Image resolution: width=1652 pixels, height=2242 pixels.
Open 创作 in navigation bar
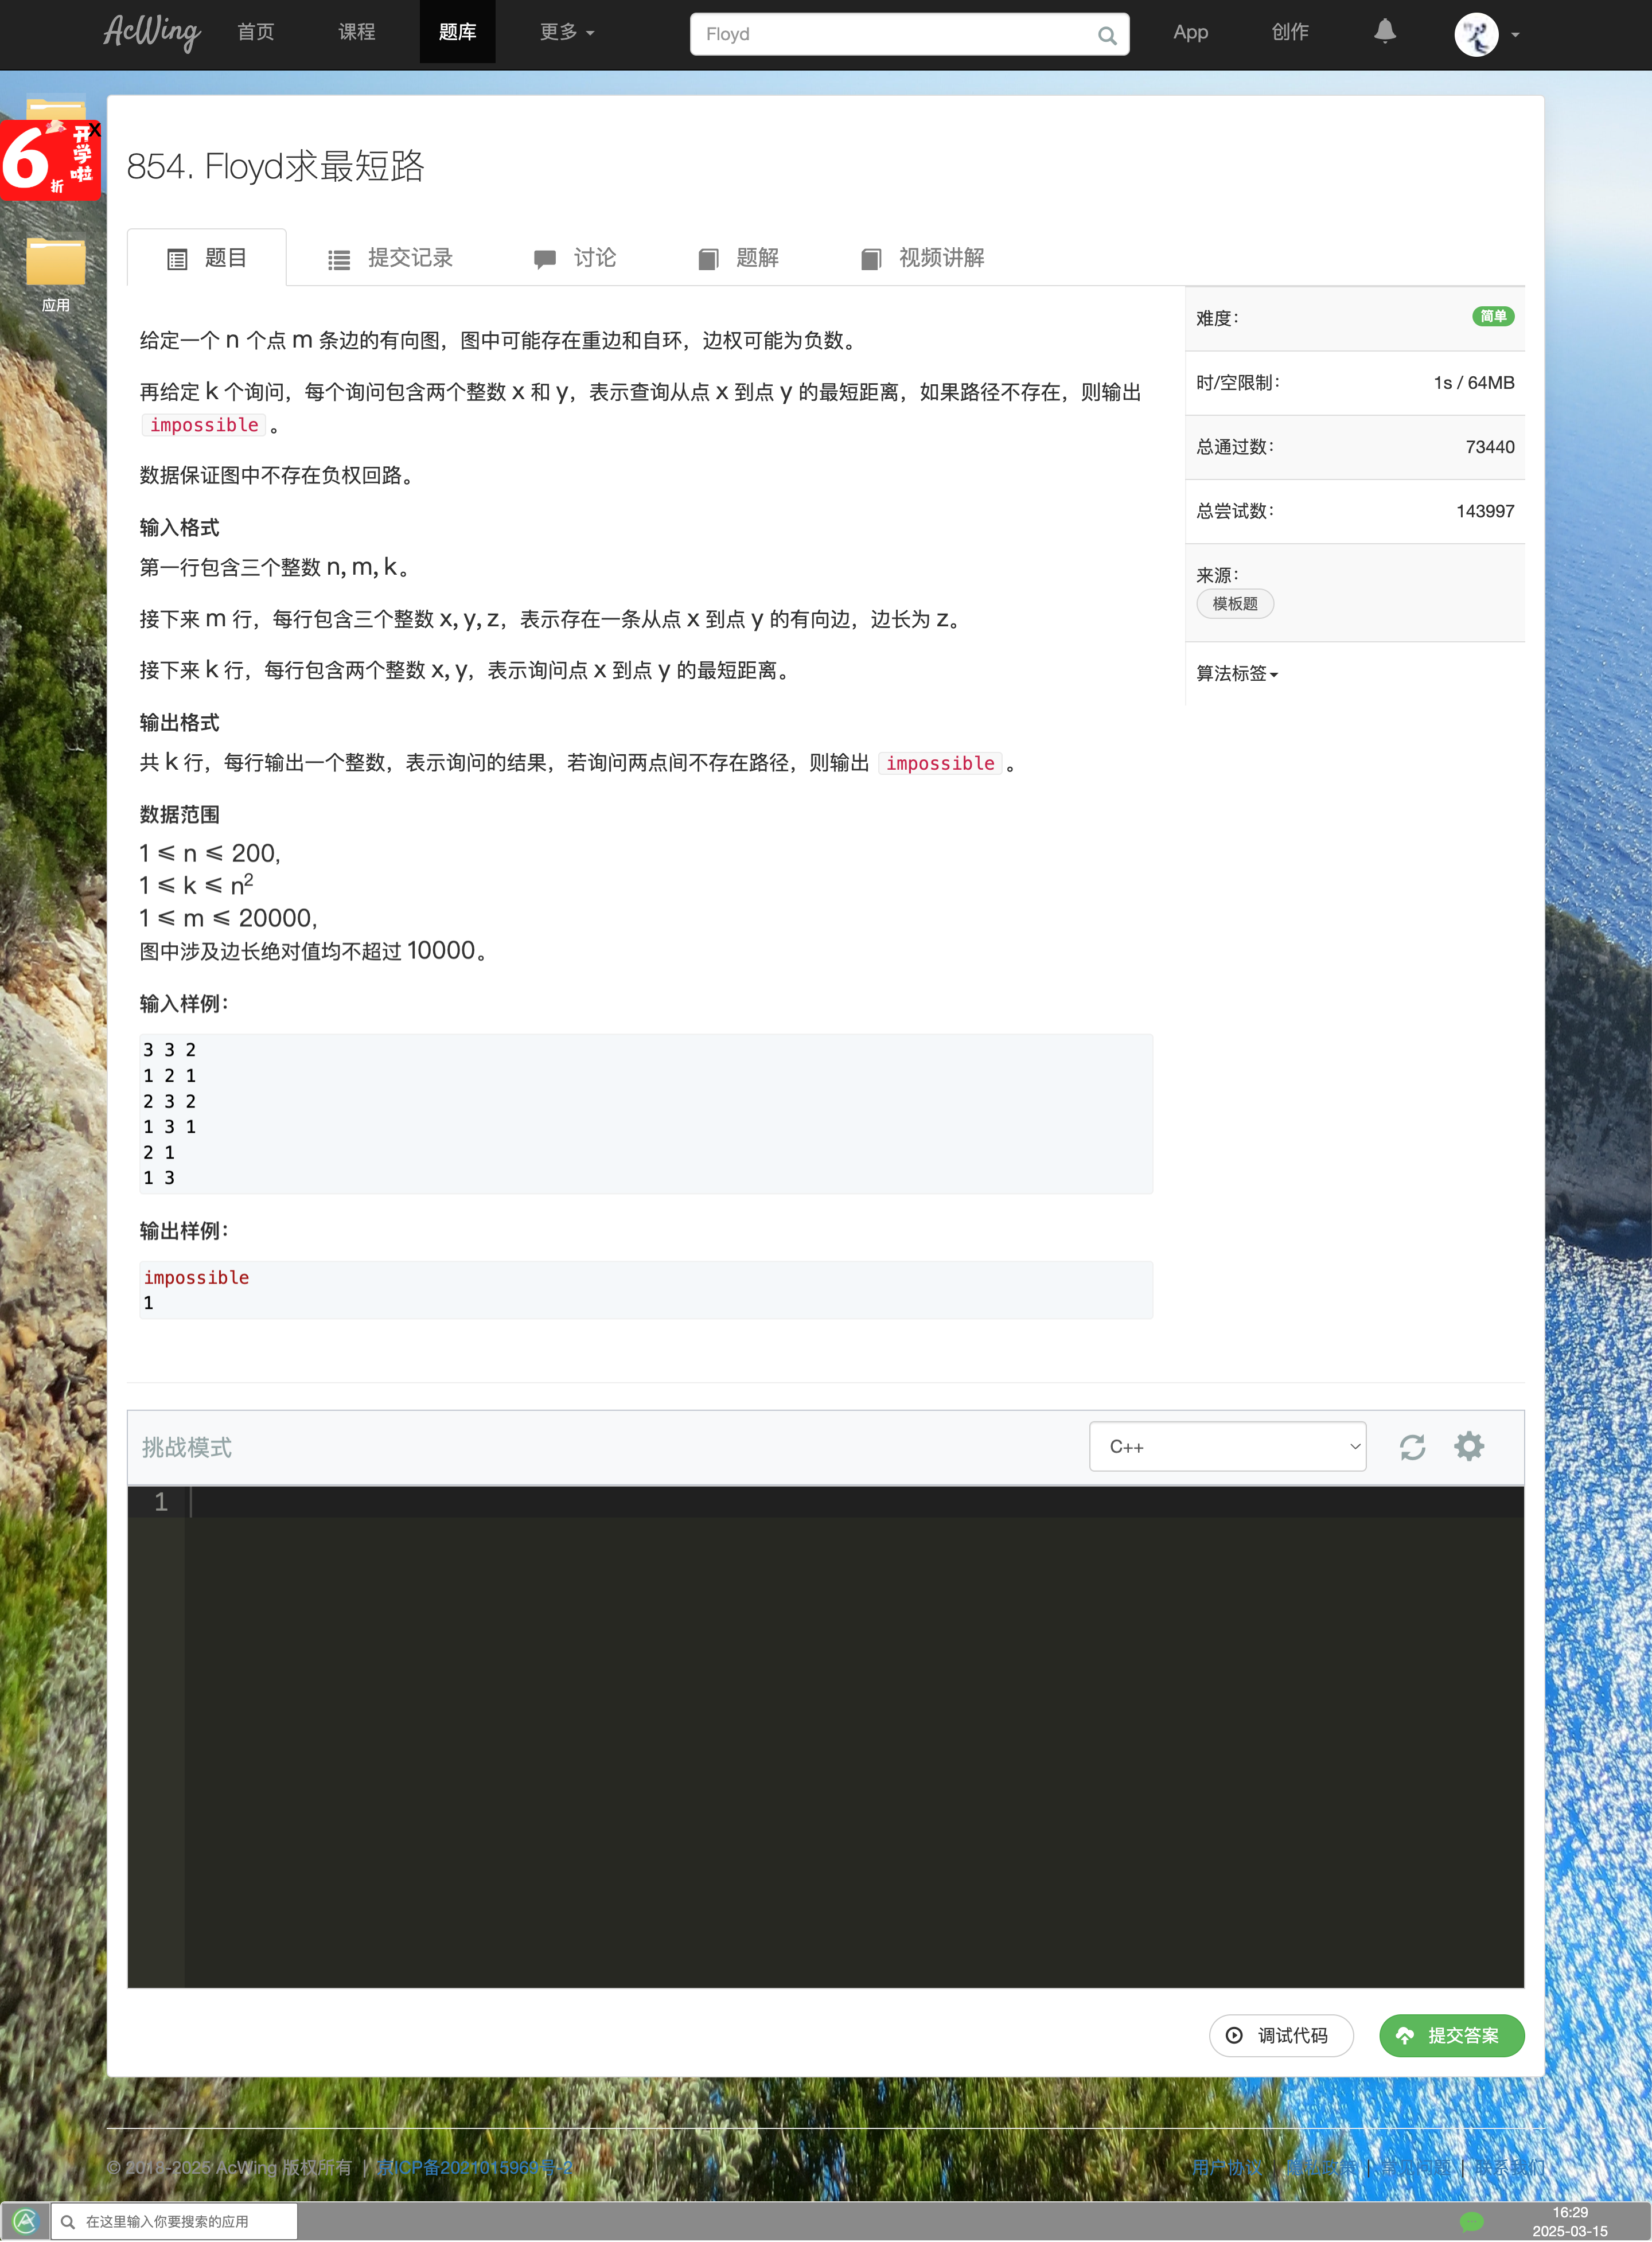[x=1289, y=32]
